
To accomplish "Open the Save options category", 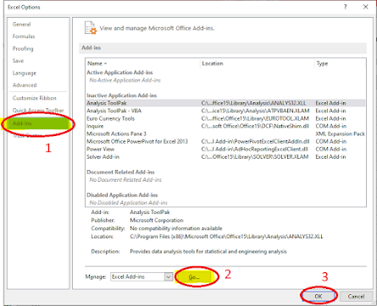I will 18,61.
